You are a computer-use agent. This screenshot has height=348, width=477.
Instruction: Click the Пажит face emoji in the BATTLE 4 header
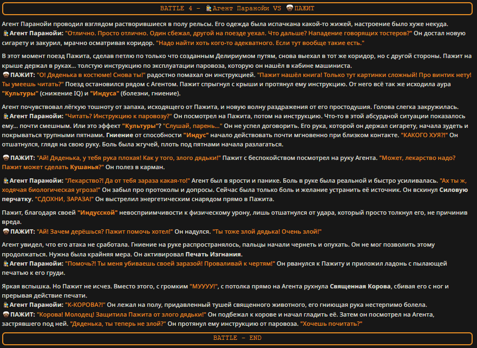(x=290, y=8)
